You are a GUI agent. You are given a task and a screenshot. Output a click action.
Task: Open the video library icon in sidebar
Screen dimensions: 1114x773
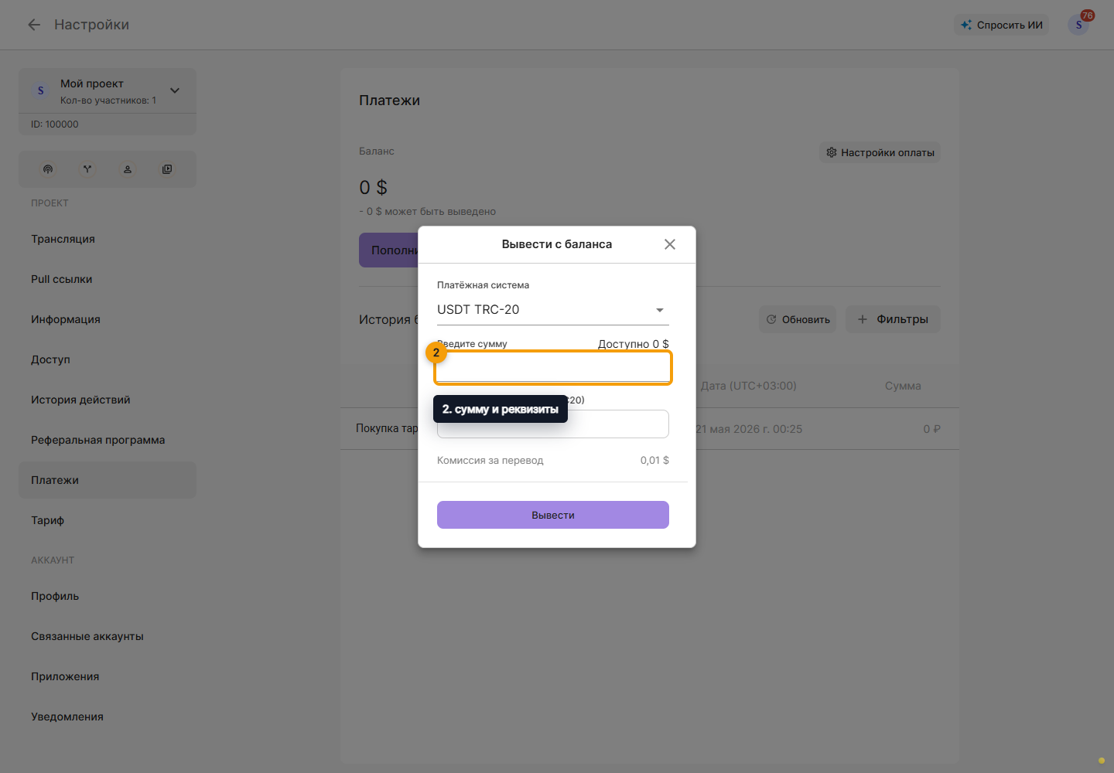(167, 169)
